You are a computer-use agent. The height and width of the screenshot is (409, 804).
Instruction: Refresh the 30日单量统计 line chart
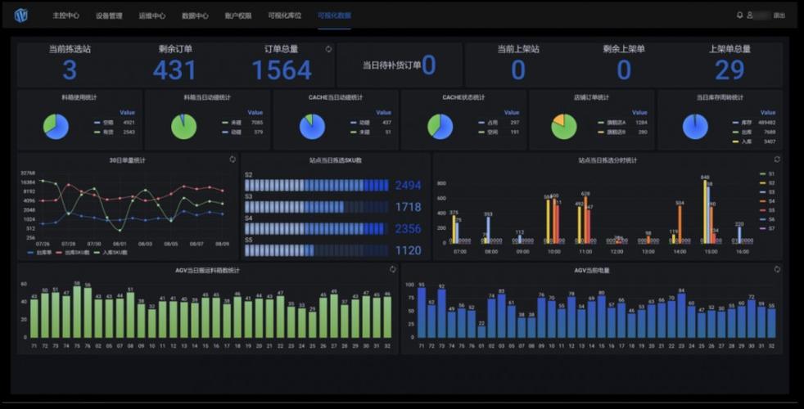click(x=233, y=160)
